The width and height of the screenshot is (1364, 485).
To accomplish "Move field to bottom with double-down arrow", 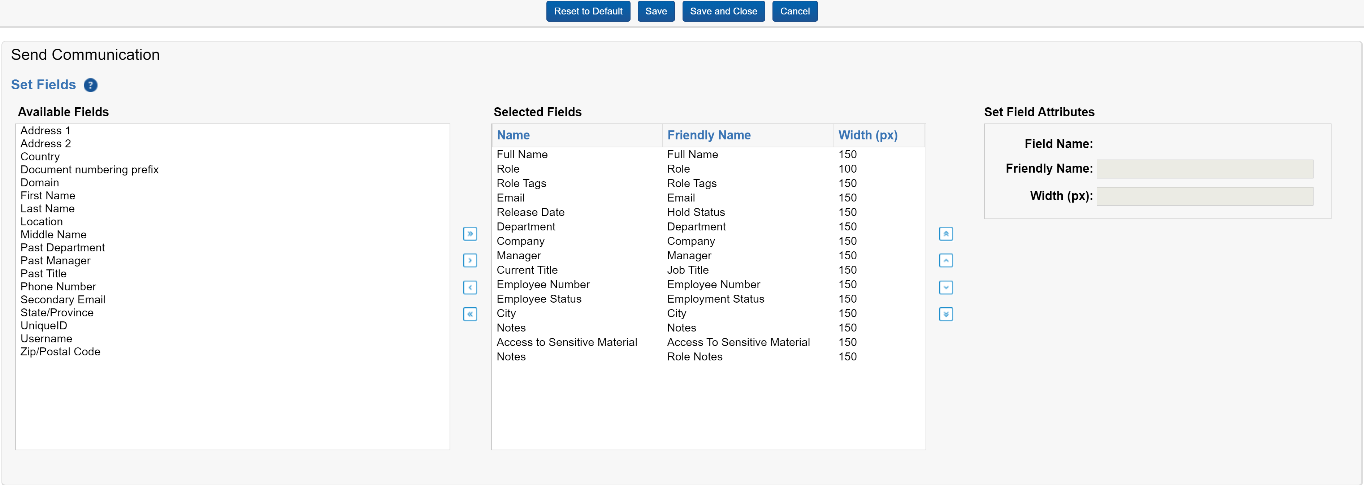I will click(946, 315).
